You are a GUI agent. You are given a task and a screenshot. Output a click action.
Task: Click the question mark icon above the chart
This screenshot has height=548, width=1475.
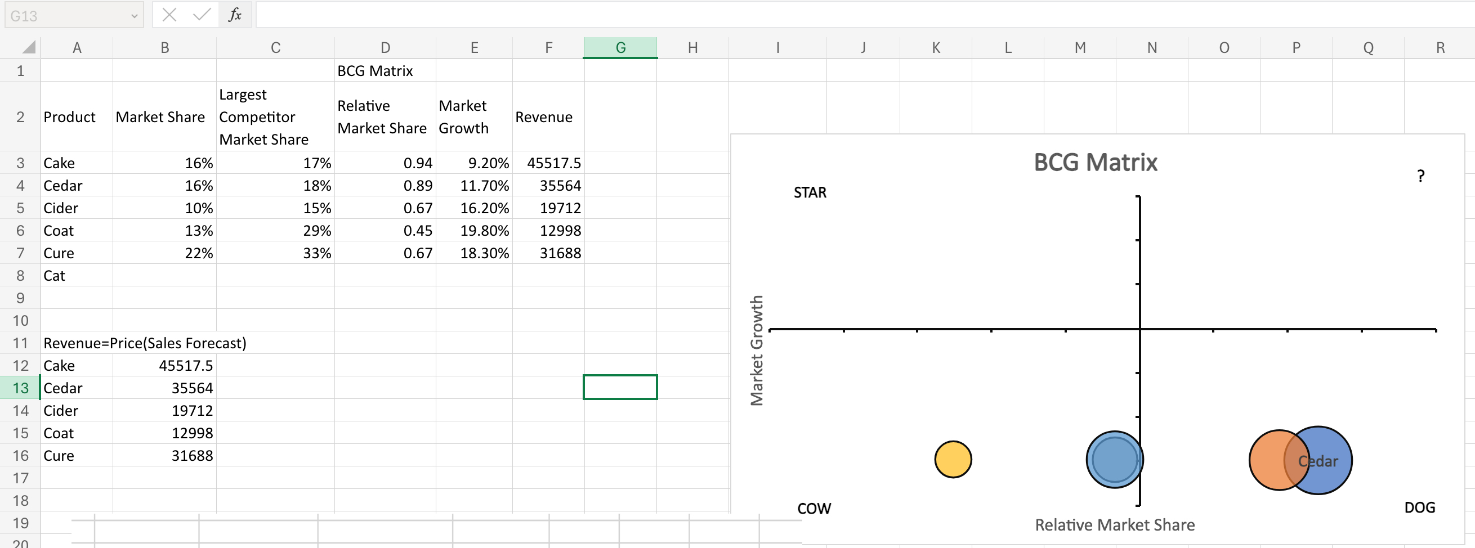[x=1420, y=176]
